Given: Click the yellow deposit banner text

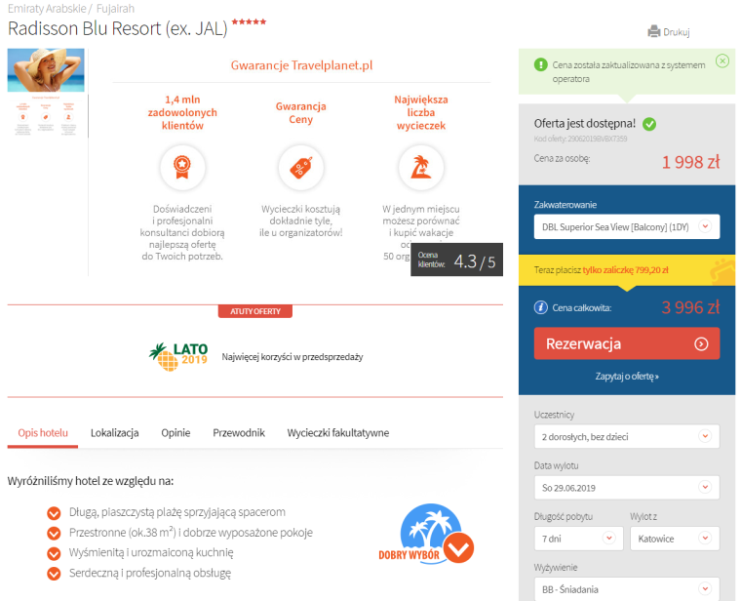Looking at the screenshot, I should point(601,270).
